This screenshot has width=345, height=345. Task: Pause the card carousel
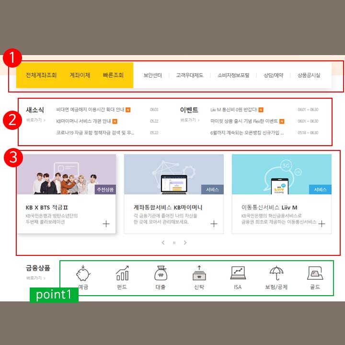(x=174, y=242)
